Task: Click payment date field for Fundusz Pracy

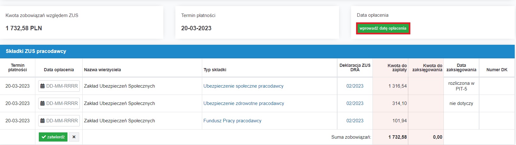Action: pyautogui.click(x=59, y=121)
